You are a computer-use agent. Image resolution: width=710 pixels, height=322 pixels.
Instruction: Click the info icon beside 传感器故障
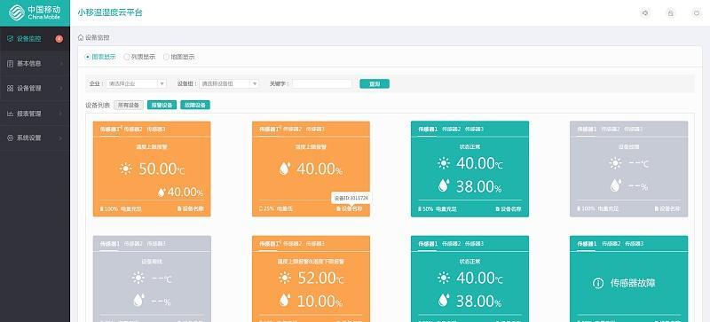pos(598,284)
